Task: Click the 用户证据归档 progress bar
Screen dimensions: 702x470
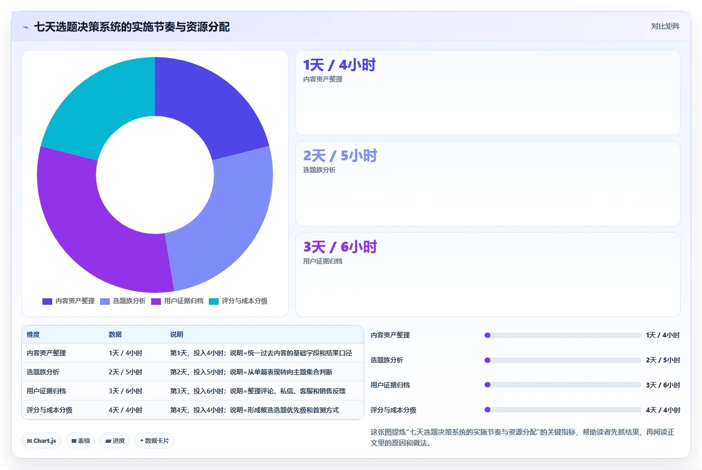Action: pyautogui.click(x=563, y=385)
